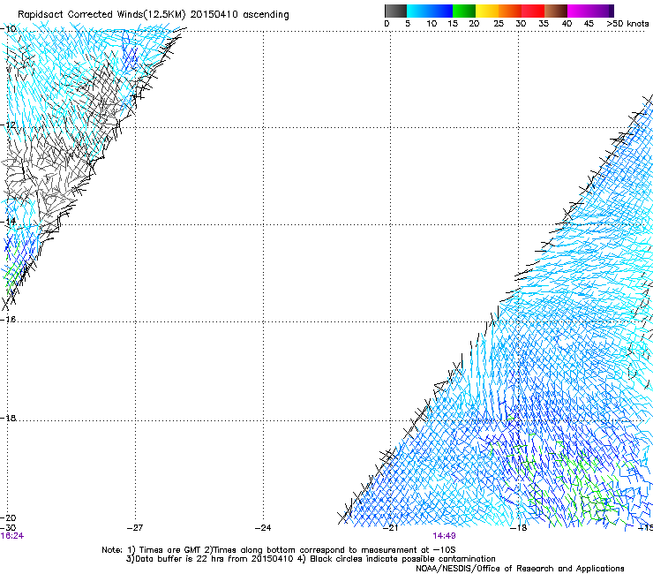Click the yellow 20-25 knots color swatch

coord(487,11)
